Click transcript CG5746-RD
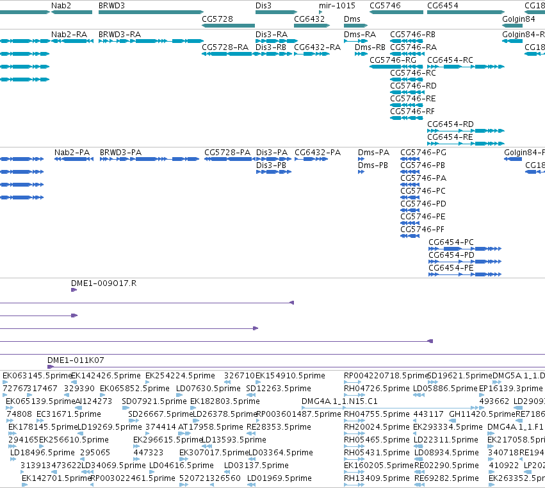 (x=413, y=86)
